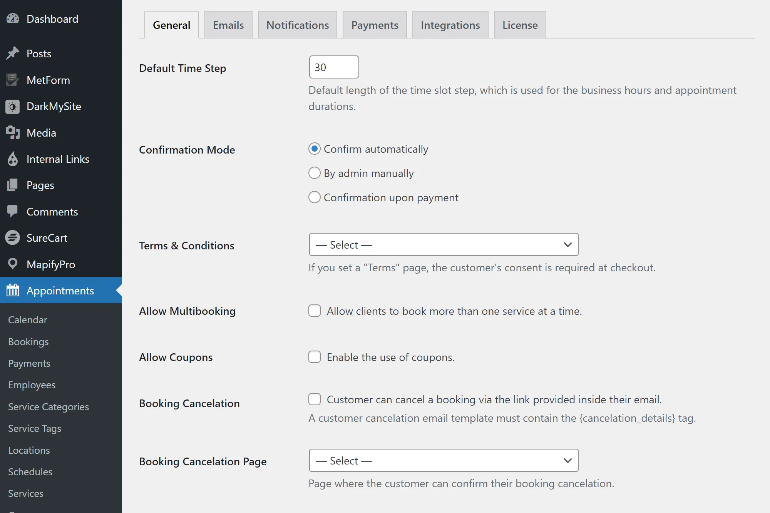Image resolution: width=770 pixels, height=513 pixels.
Task: Click the Default Time Step input field
Action: (x=333, y=67)
